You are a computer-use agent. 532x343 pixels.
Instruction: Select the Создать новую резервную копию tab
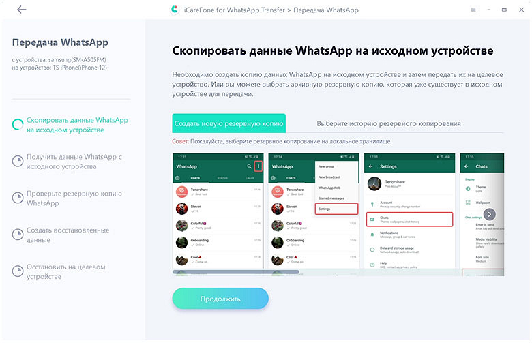click(228, 123)
